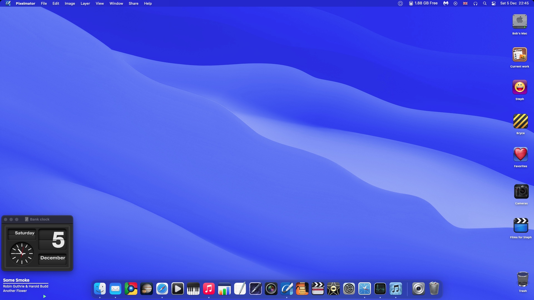Open the File menu
Screen dimensions: 534x300
[x=44, y=3]
